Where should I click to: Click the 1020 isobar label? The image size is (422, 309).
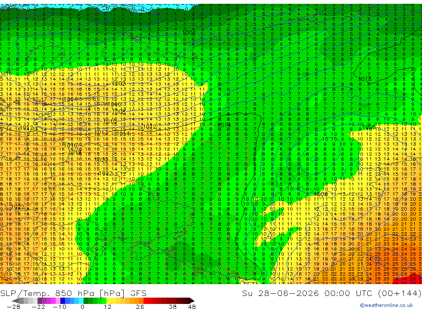point(101,160)
